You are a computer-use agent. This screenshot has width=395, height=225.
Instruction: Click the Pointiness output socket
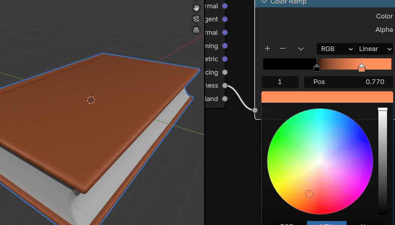[x=225, y=86]
